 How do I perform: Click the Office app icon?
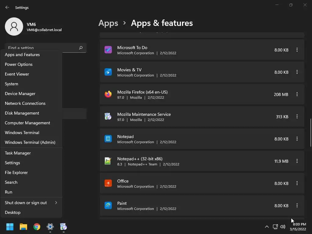click(108, 183)
